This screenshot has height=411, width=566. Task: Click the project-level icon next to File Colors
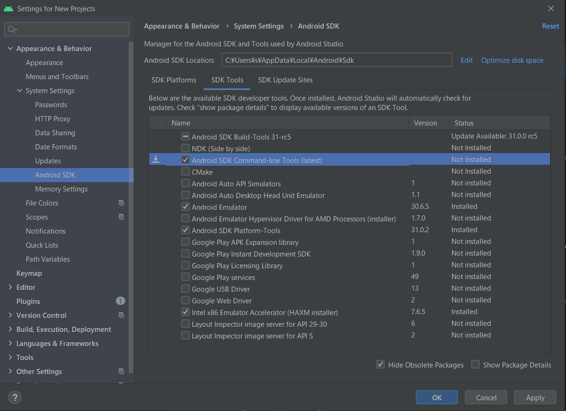(121, 203)
